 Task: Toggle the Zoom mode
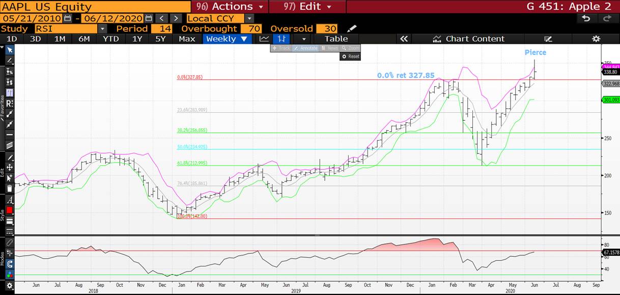click(350, 48)
